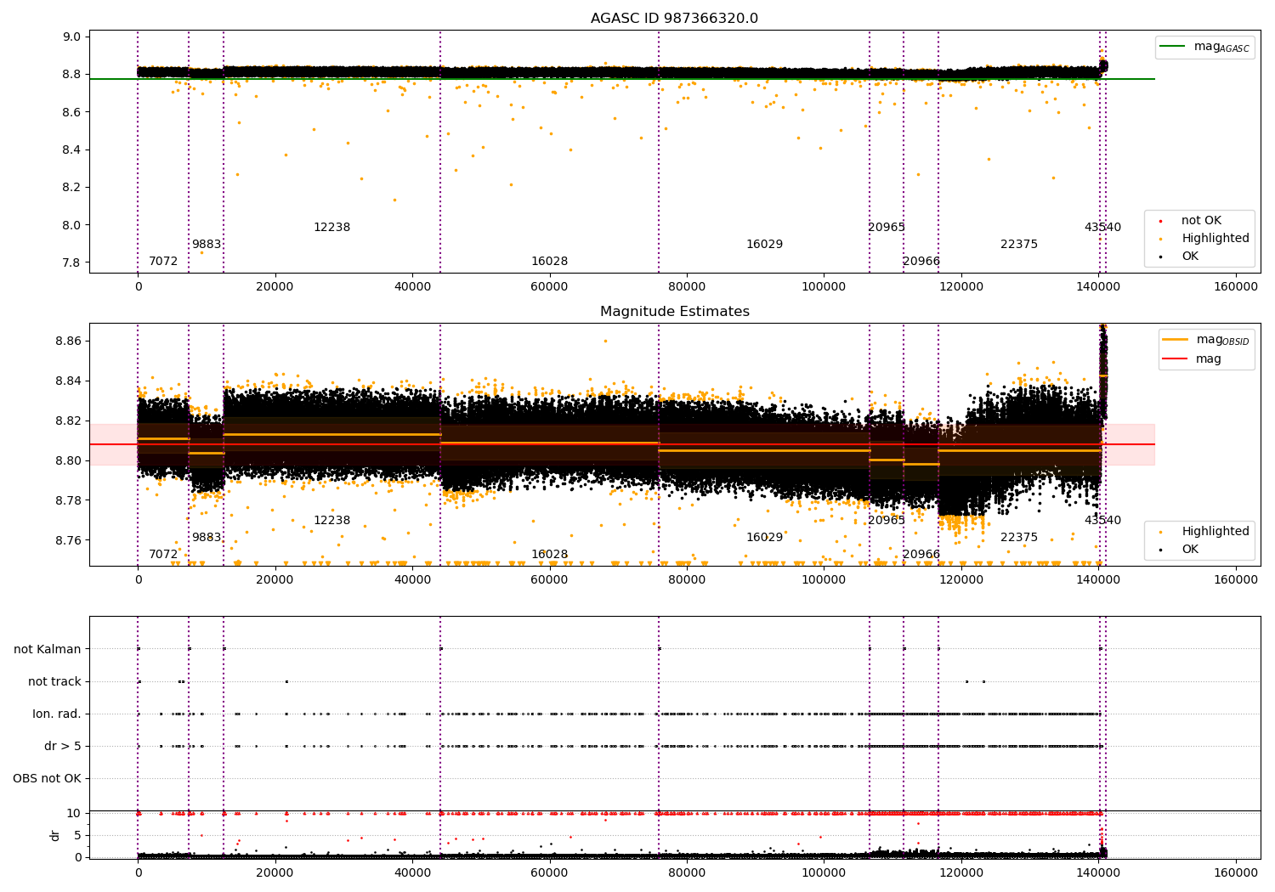Viewport: 1275px width, 892px height.
Task: Click OBSID label 22375 in the middle plot
Action: (x=1019, y=538)
